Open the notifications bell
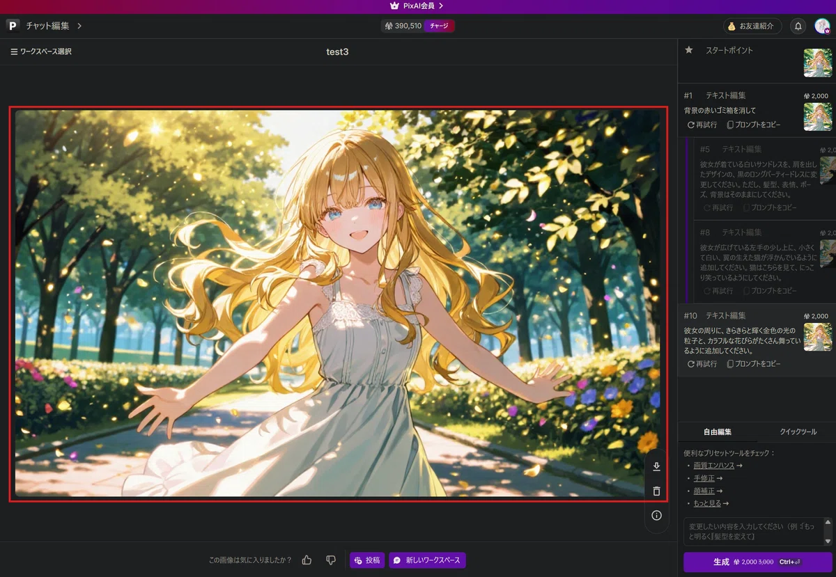 pyautogui.click(x=798, y=26)
